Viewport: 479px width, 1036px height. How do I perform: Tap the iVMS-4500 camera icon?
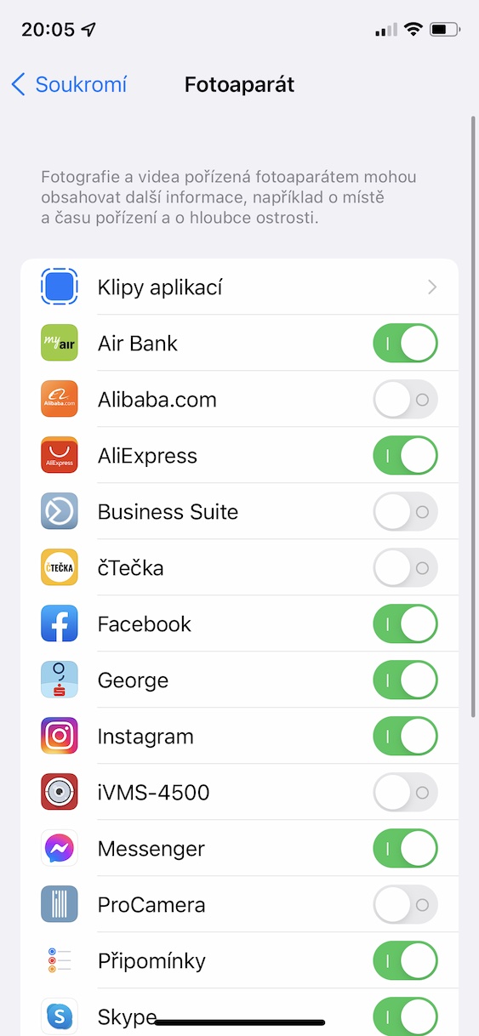tap(60, 793)
